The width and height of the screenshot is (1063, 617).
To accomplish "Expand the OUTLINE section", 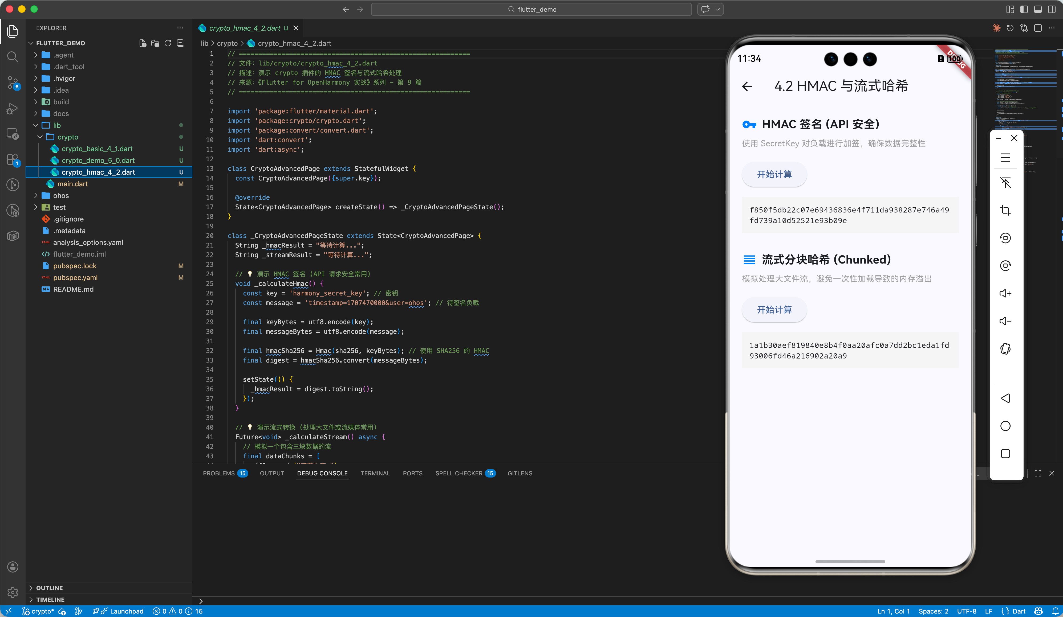I will (49, 587).
